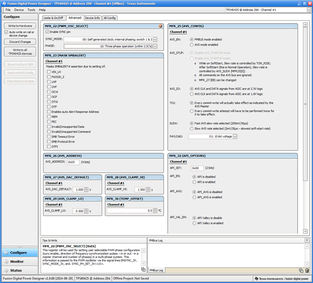Screen dimensions: 313x283
Task: Click Write to all TPS40425 devices
Action: [20, 52]
